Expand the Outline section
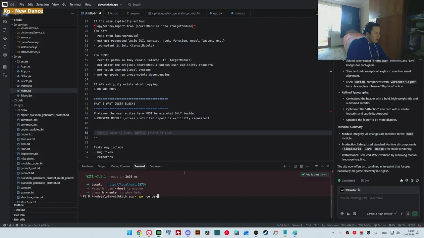The height and width of the screenshot is (238, 424). click(19, 205)
